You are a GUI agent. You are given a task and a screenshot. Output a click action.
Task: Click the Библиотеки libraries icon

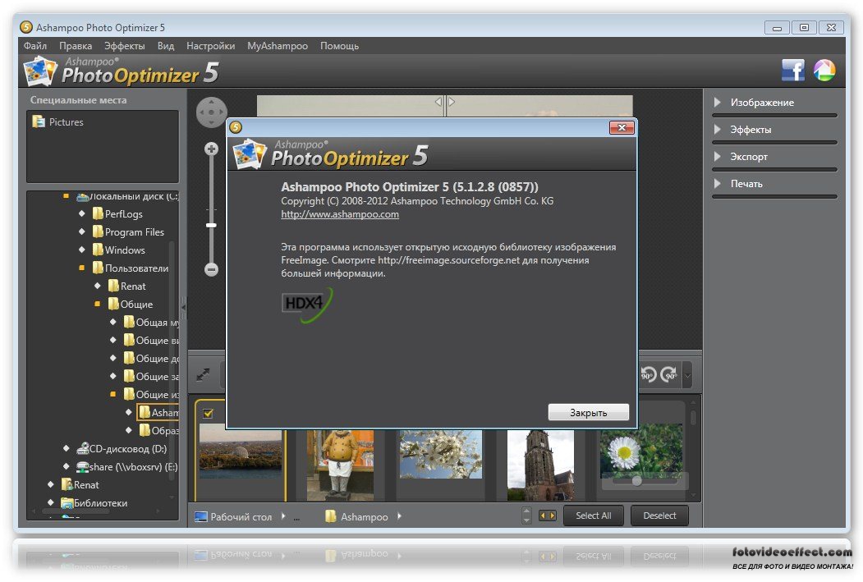[x=67, y=502]
